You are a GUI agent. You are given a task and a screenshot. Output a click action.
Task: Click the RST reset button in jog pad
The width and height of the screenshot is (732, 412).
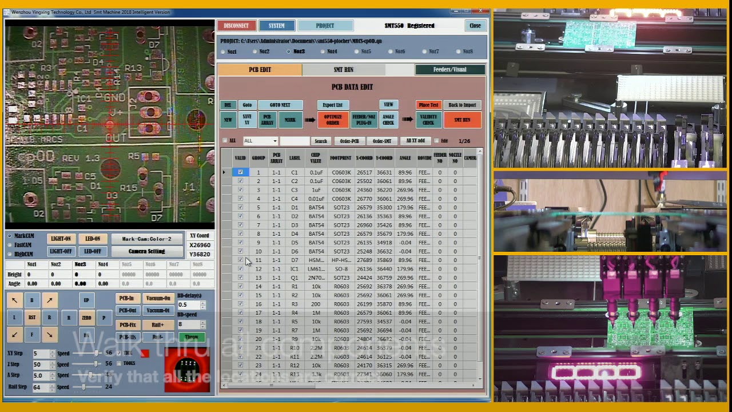pyautogui.click(x=32, y=318)
